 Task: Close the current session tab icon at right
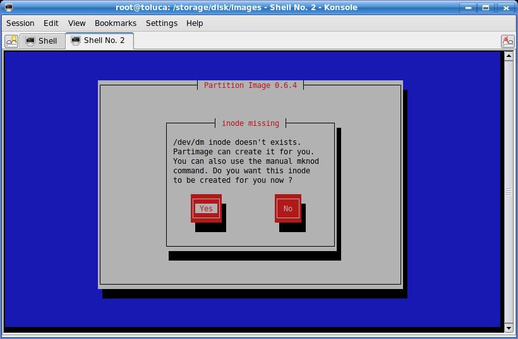point(507,41)
